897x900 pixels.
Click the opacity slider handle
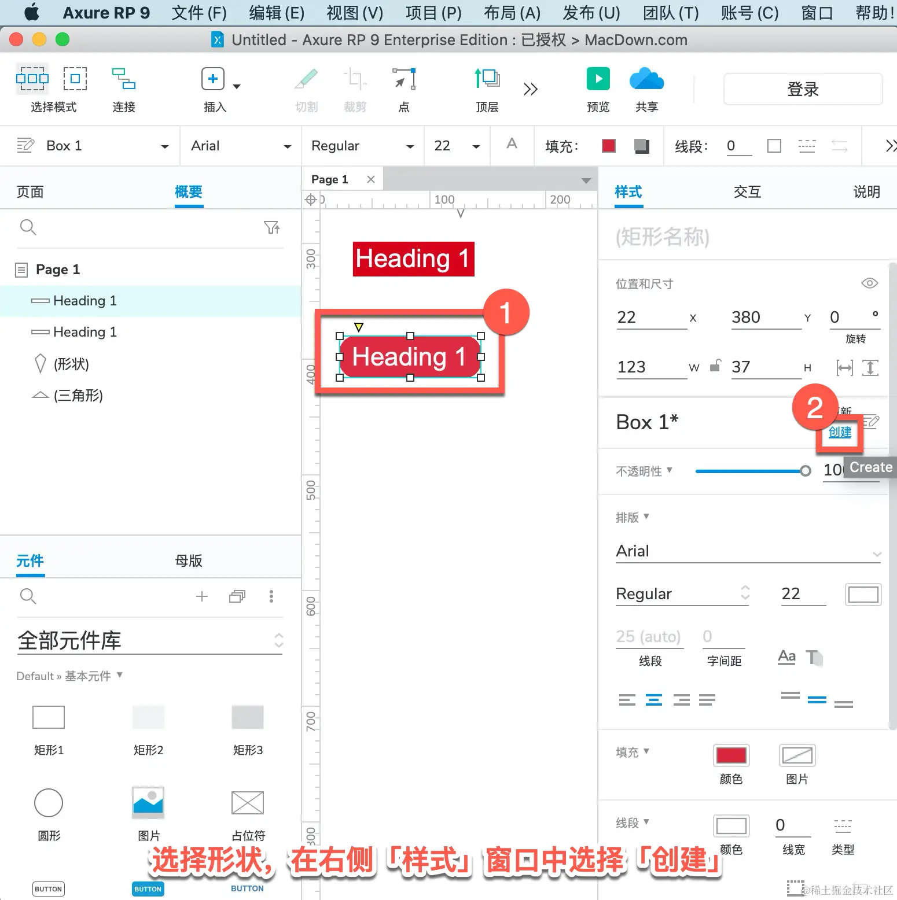(x=805, y=471)
